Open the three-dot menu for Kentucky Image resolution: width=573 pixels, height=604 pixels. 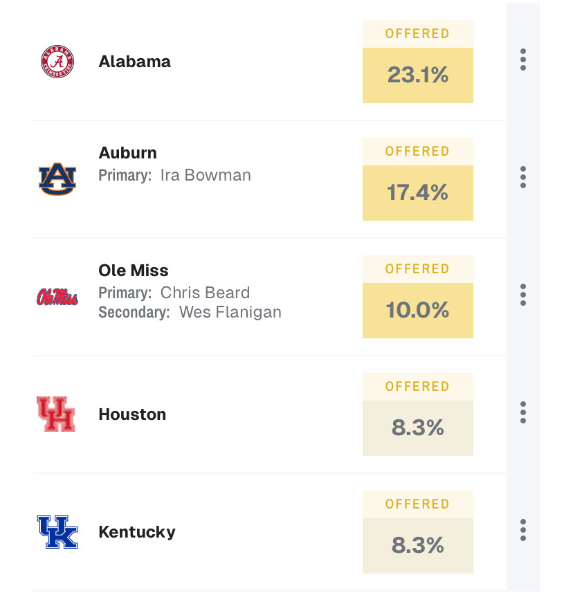(x=523, y=530)
